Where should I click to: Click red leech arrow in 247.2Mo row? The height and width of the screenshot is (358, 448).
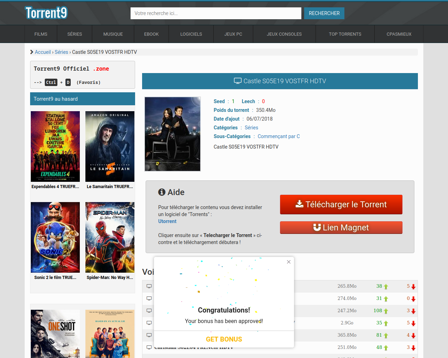[413, 311]
